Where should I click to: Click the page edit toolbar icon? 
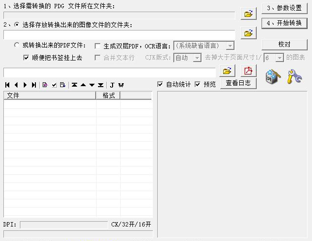45,85
